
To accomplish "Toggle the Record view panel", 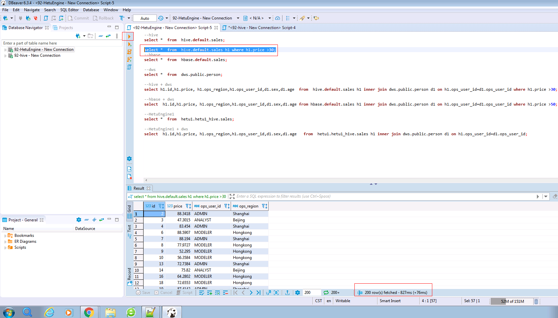I will [x=129, y=276].
